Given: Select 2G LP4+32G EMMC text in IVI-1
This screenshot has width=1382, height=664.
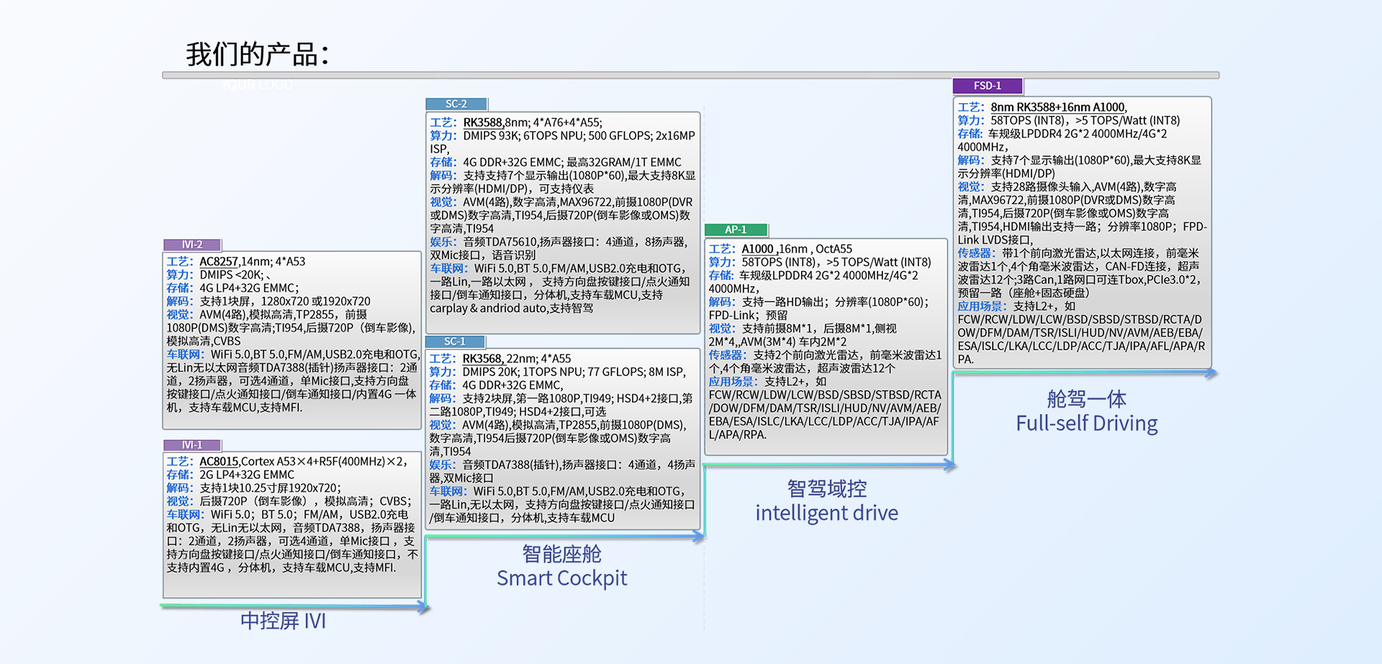Looking at the screenshot, I should [x=247, y=475].
